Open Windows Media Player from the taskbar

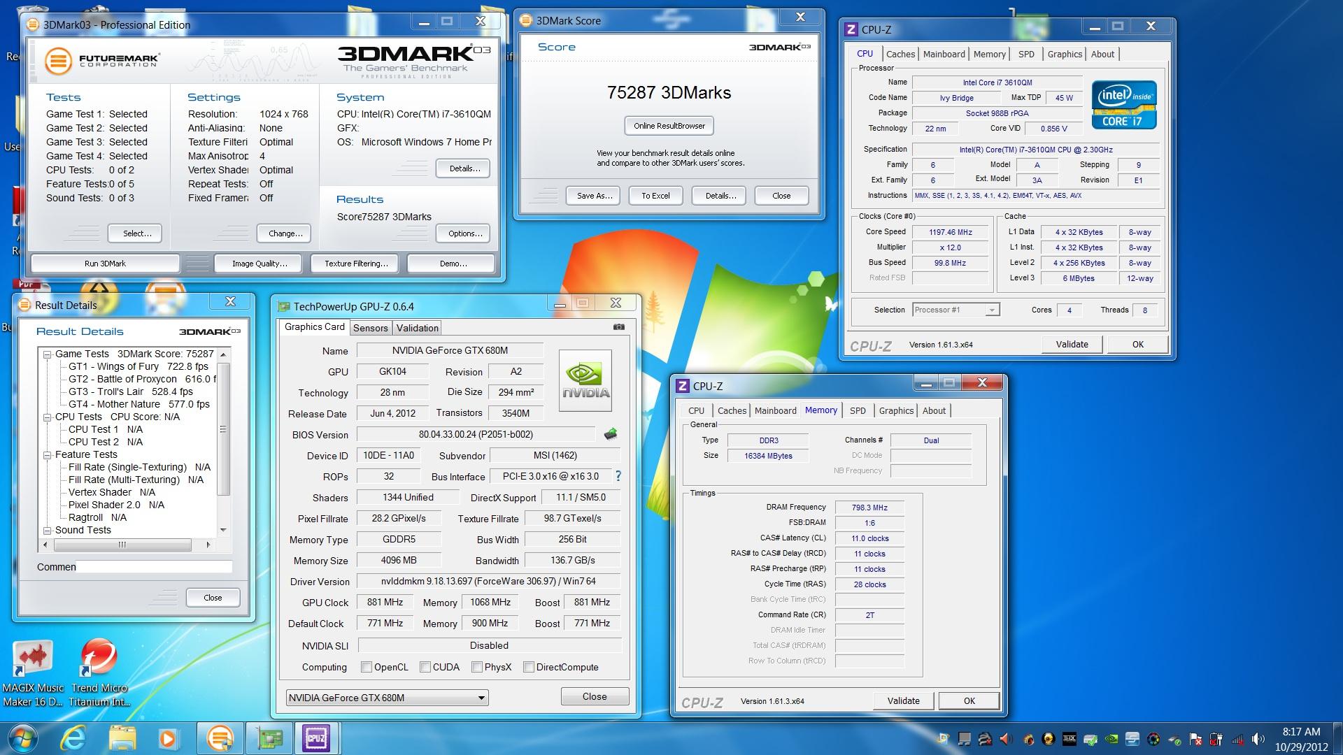pyautogui.click(x=167, y=738)
